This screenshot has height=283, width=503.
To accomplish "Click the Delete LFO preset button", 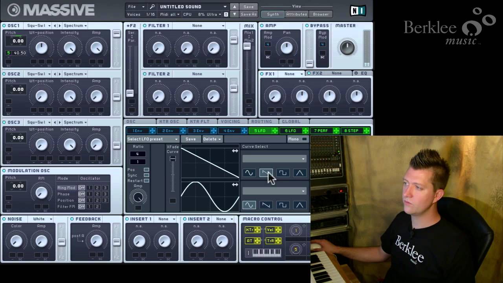I will [212, 139].
